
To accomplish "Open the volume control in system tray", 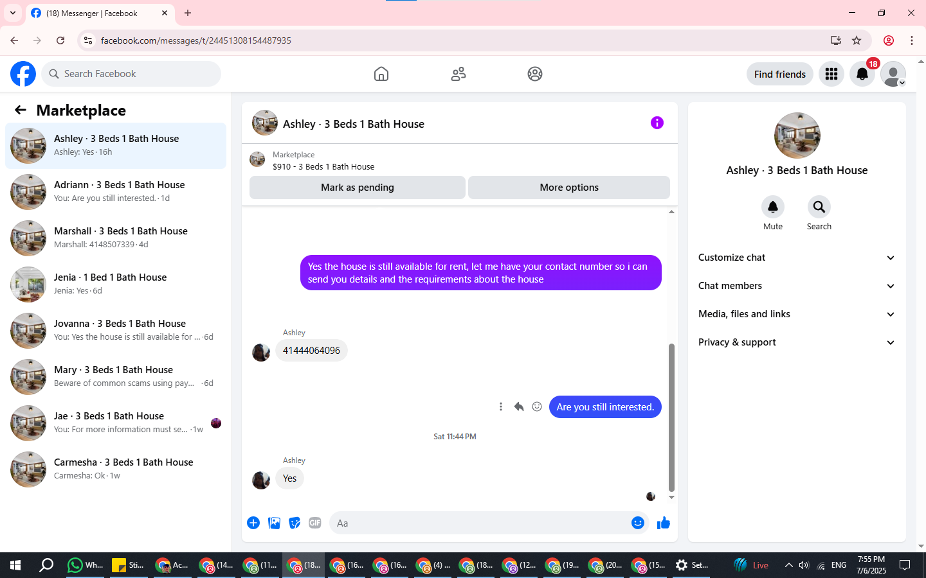I will (x=804, y=565).
